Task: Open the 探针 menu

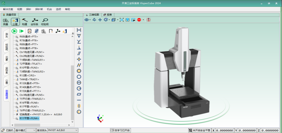Action: 29,9
